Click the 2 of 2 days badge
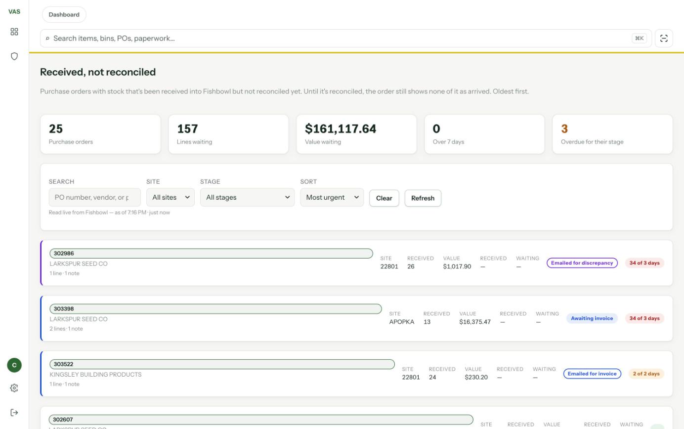Image resolution: width=684 pixels, height=429 pixels. (646, 374)
